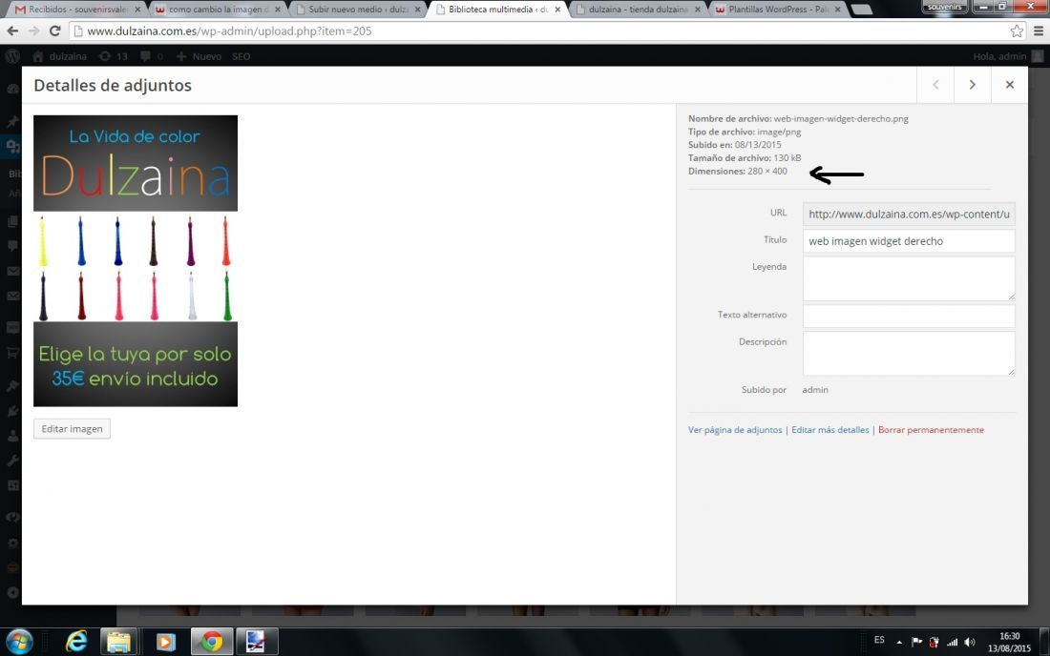Open 'Editar más detalles' link
Viewport: 1050px width, 656px height.
coord(829,430)
